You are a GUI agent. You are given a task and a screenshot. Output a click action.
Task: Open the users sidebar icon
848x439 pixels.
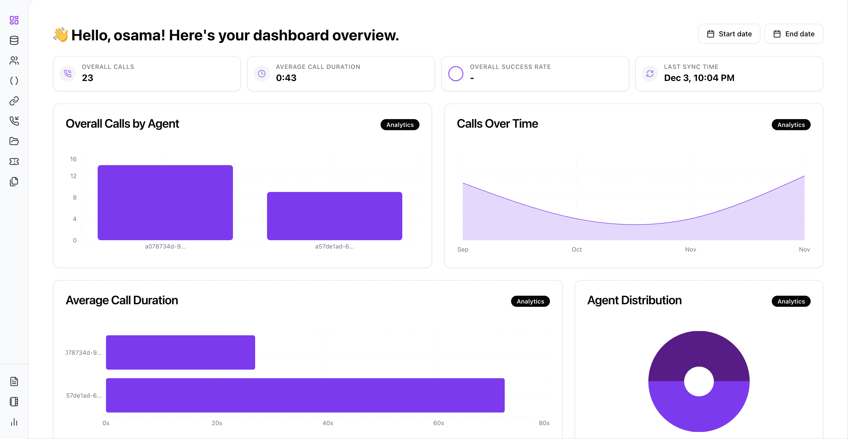(x=14, y=61)
